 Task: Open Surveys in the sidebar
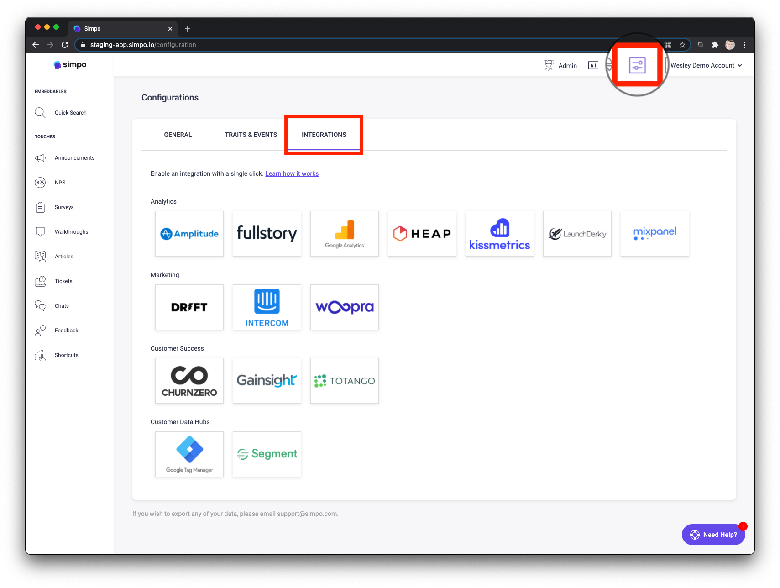54,207
